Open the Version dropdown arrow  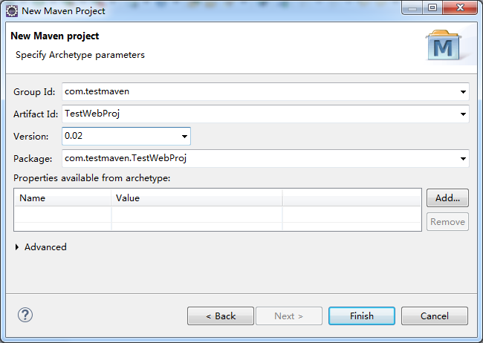(x=184, y=137)
